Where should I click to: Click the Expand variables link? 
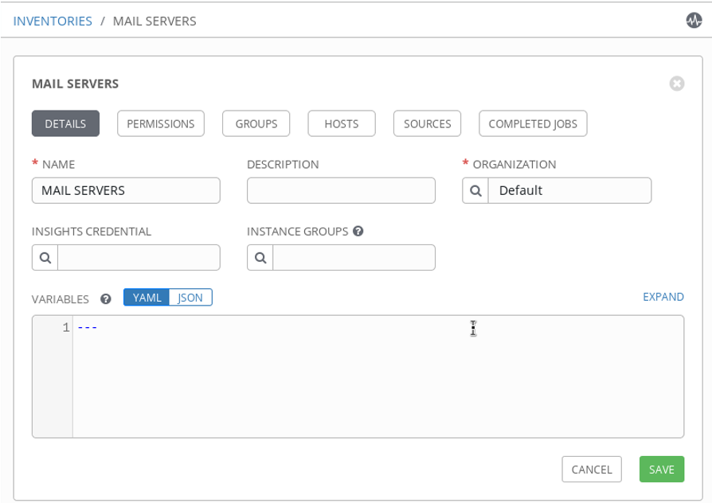pos(663,297)
